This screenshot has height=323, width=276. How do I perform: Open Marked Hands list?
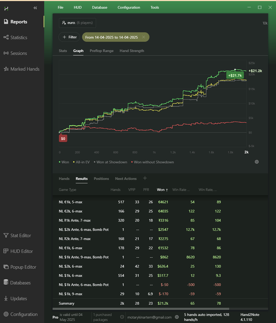pos(21,69)
